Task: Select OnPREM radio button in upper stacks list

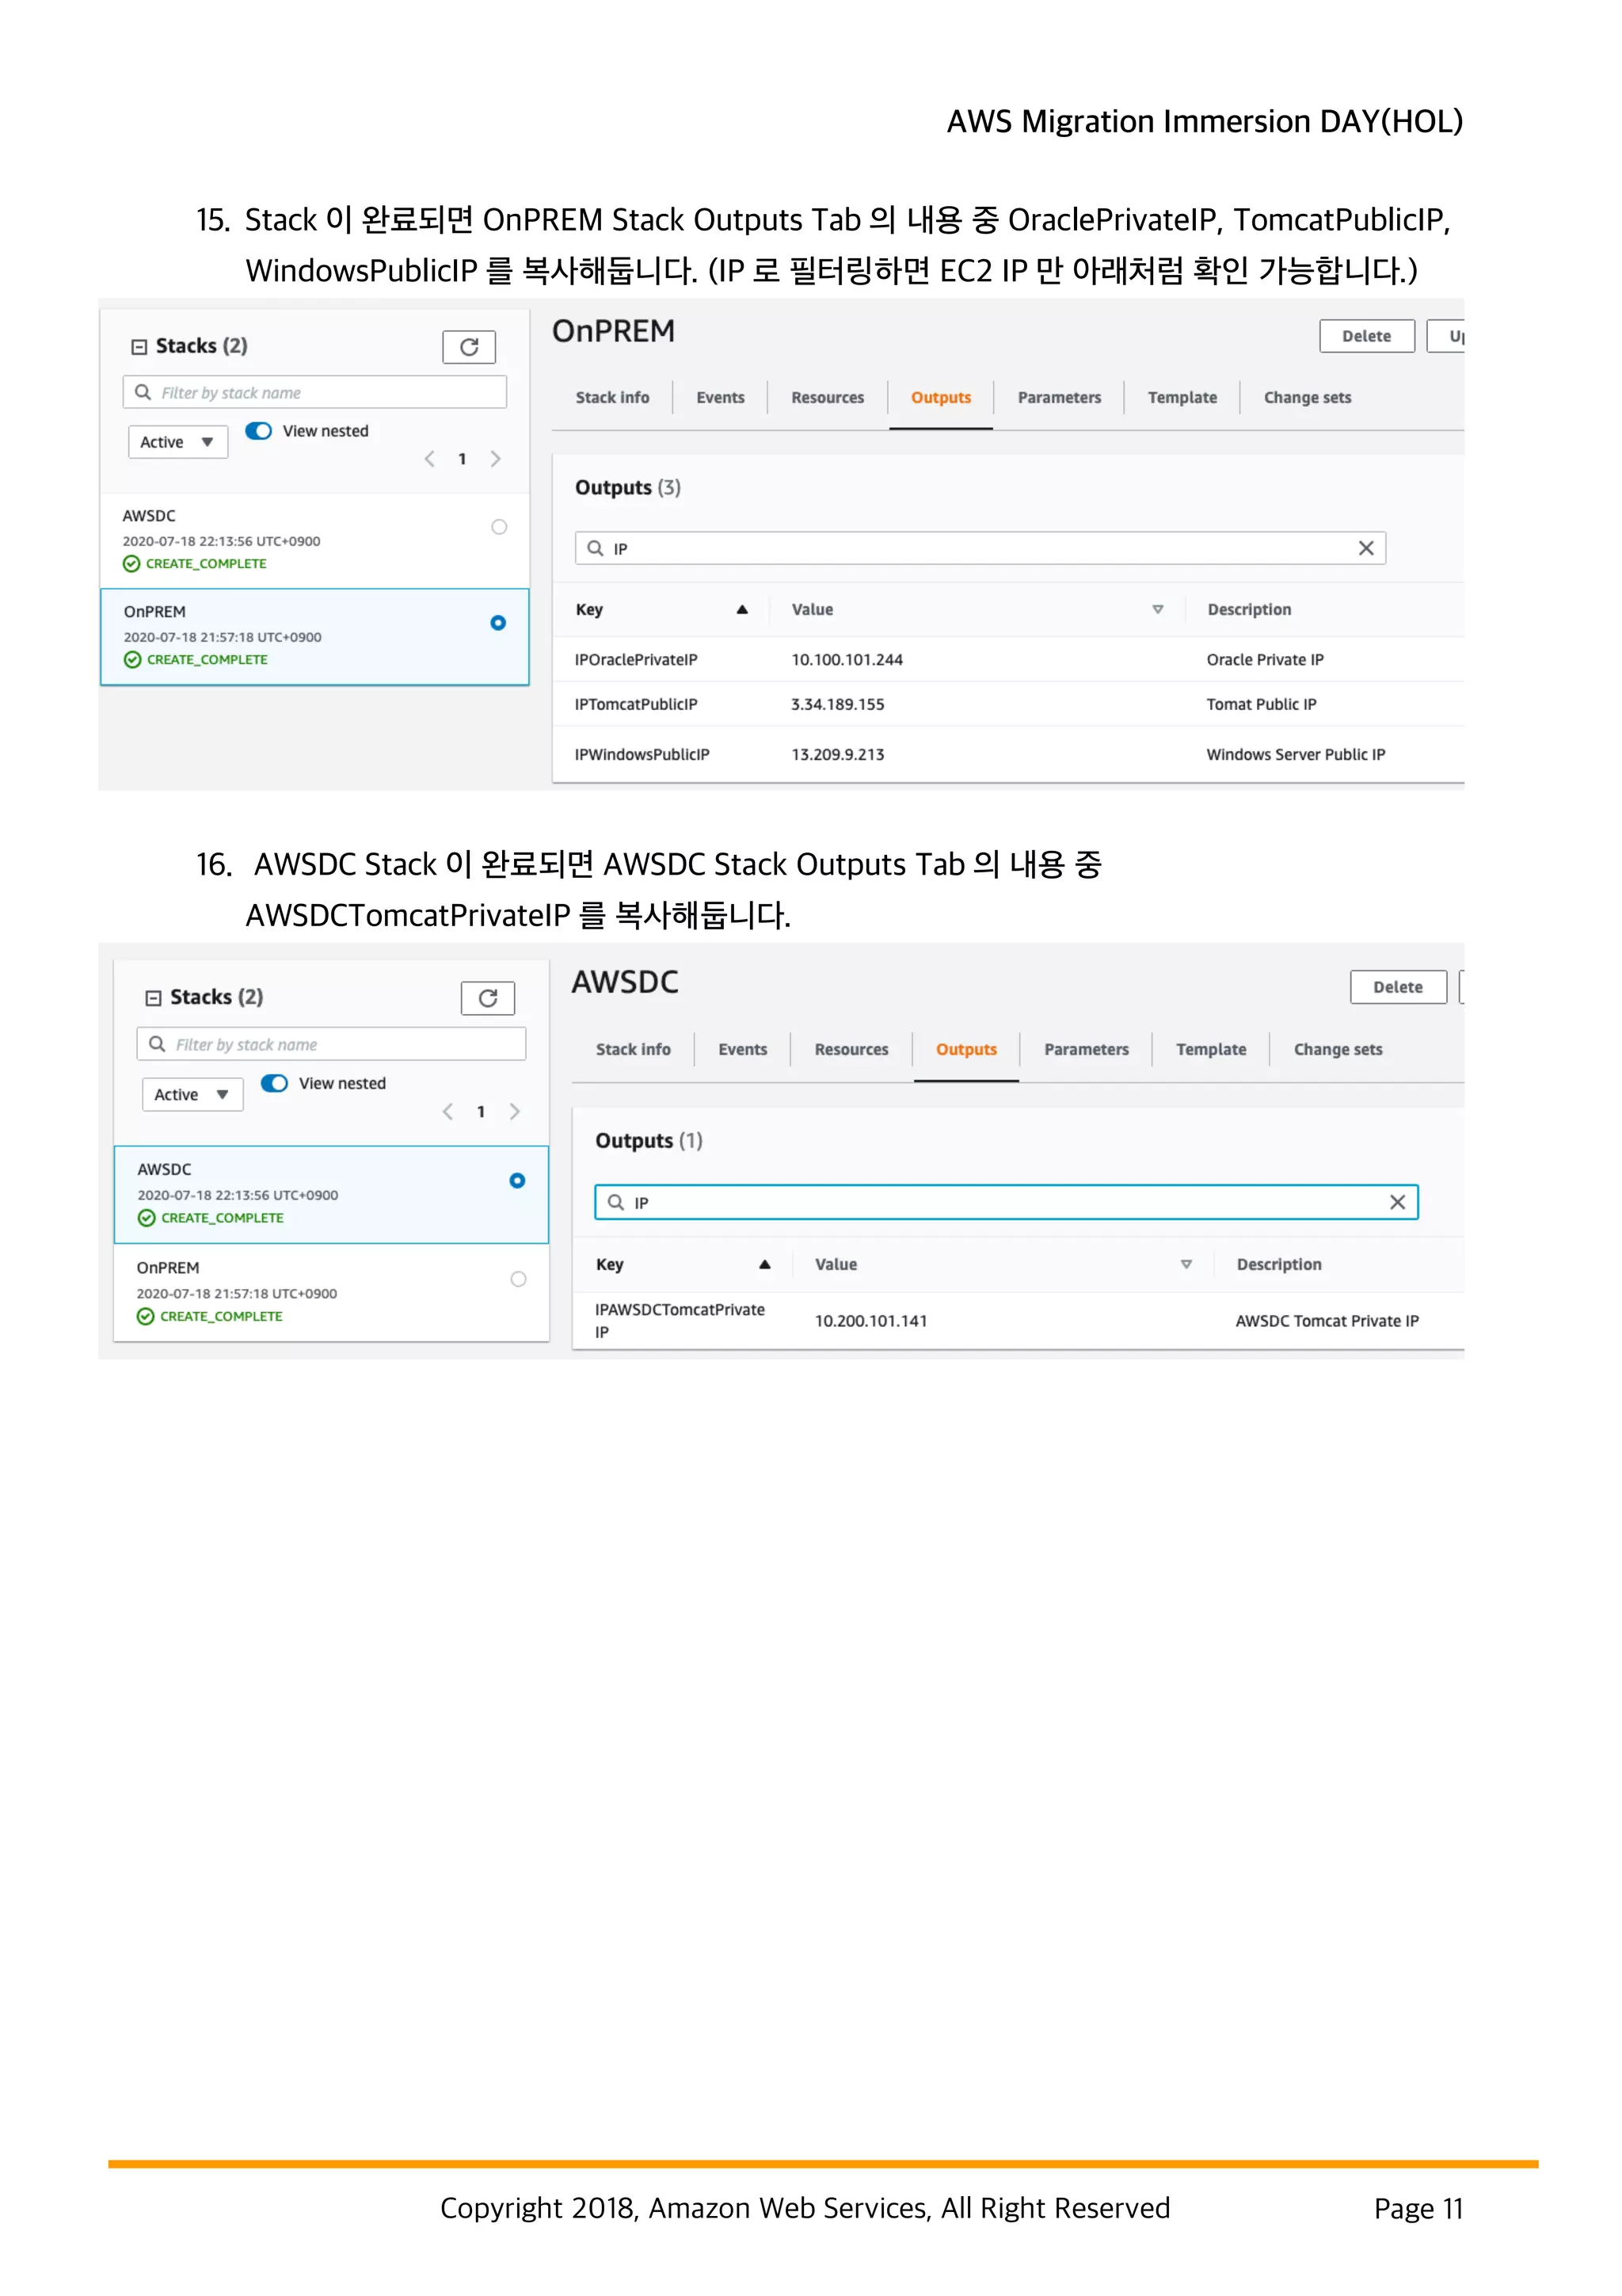Action: coord(497,623)
